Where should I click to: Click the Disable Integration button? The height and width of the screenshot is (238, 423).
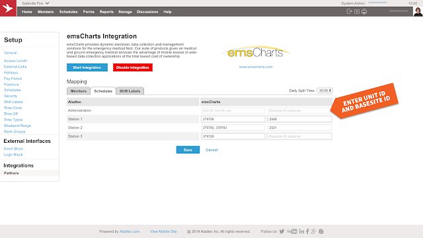point(133,67)
